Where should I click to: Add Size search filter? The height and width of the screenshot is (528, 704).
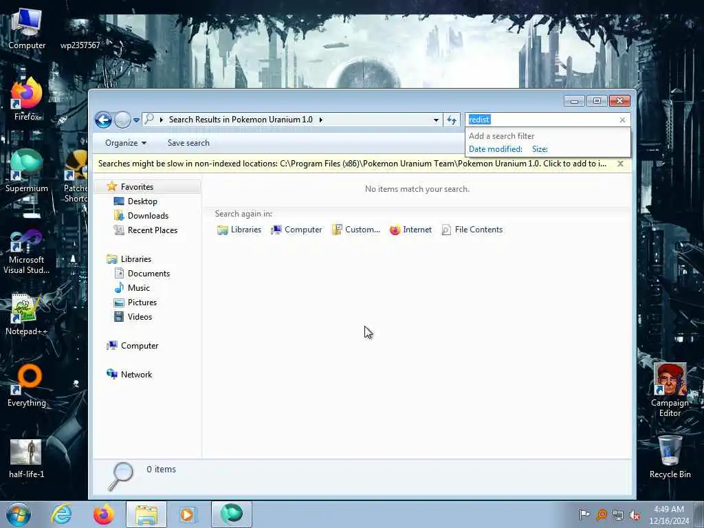click(540, 149)
